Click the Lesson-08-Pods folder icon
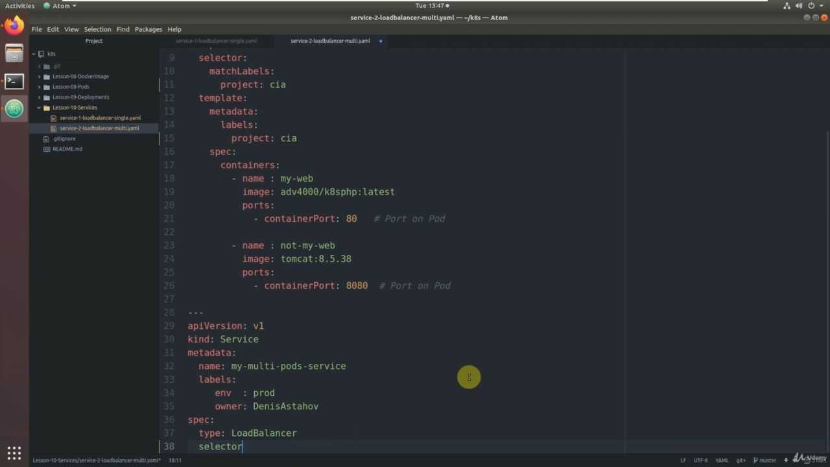Viewport: 830px width, 467px height. (47, 87)
